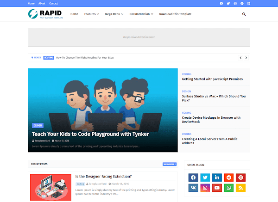Click March 17, 2016 date on featured post
Screen dimensions: 278x202
[x=60, y=141]
